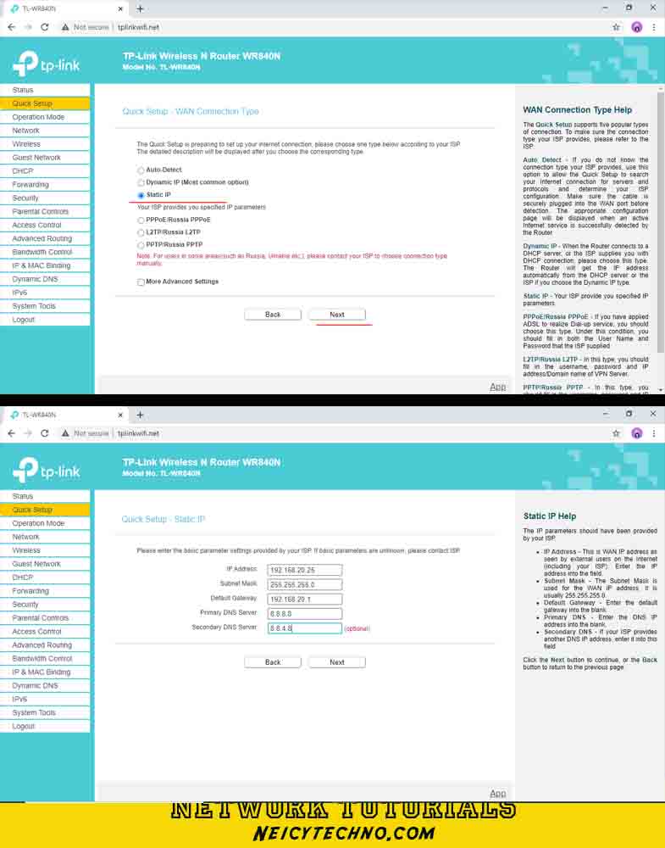Screen dimensions: 665x848
Task: Open Parental Controls on WAN Connection Type page
Action: (45, 211)
